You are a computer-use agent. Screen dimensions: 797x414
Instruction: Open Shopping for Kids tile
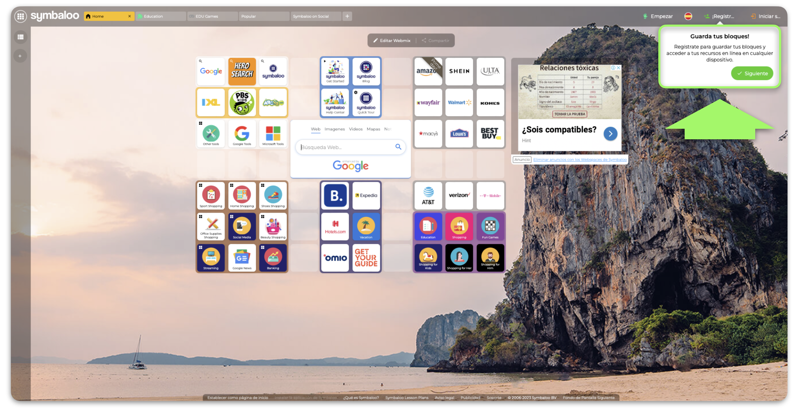(x=428, y=258)
